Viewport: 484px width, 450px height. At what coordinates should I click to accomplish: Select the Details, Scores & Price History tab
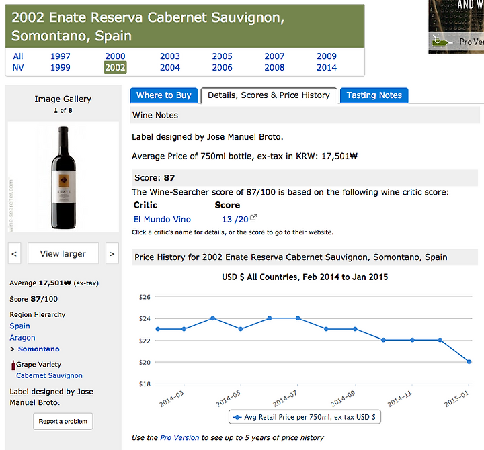[x=269, y=95]
